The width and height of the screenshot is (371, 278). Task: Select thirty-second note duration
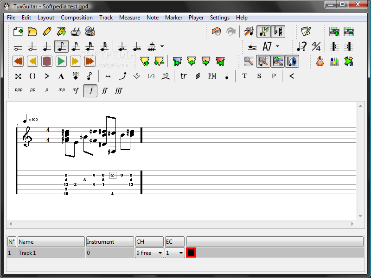[x=90, y=47]
